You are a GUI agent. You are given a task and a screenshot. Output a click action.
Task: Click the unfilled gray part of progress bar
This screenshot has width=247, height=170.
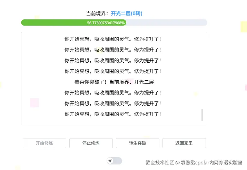(x=166, y=23)
